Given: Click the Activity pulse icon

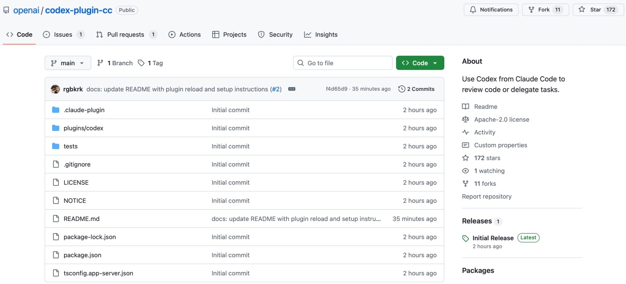Looking at the screenshot, I should tap(466, 132).
